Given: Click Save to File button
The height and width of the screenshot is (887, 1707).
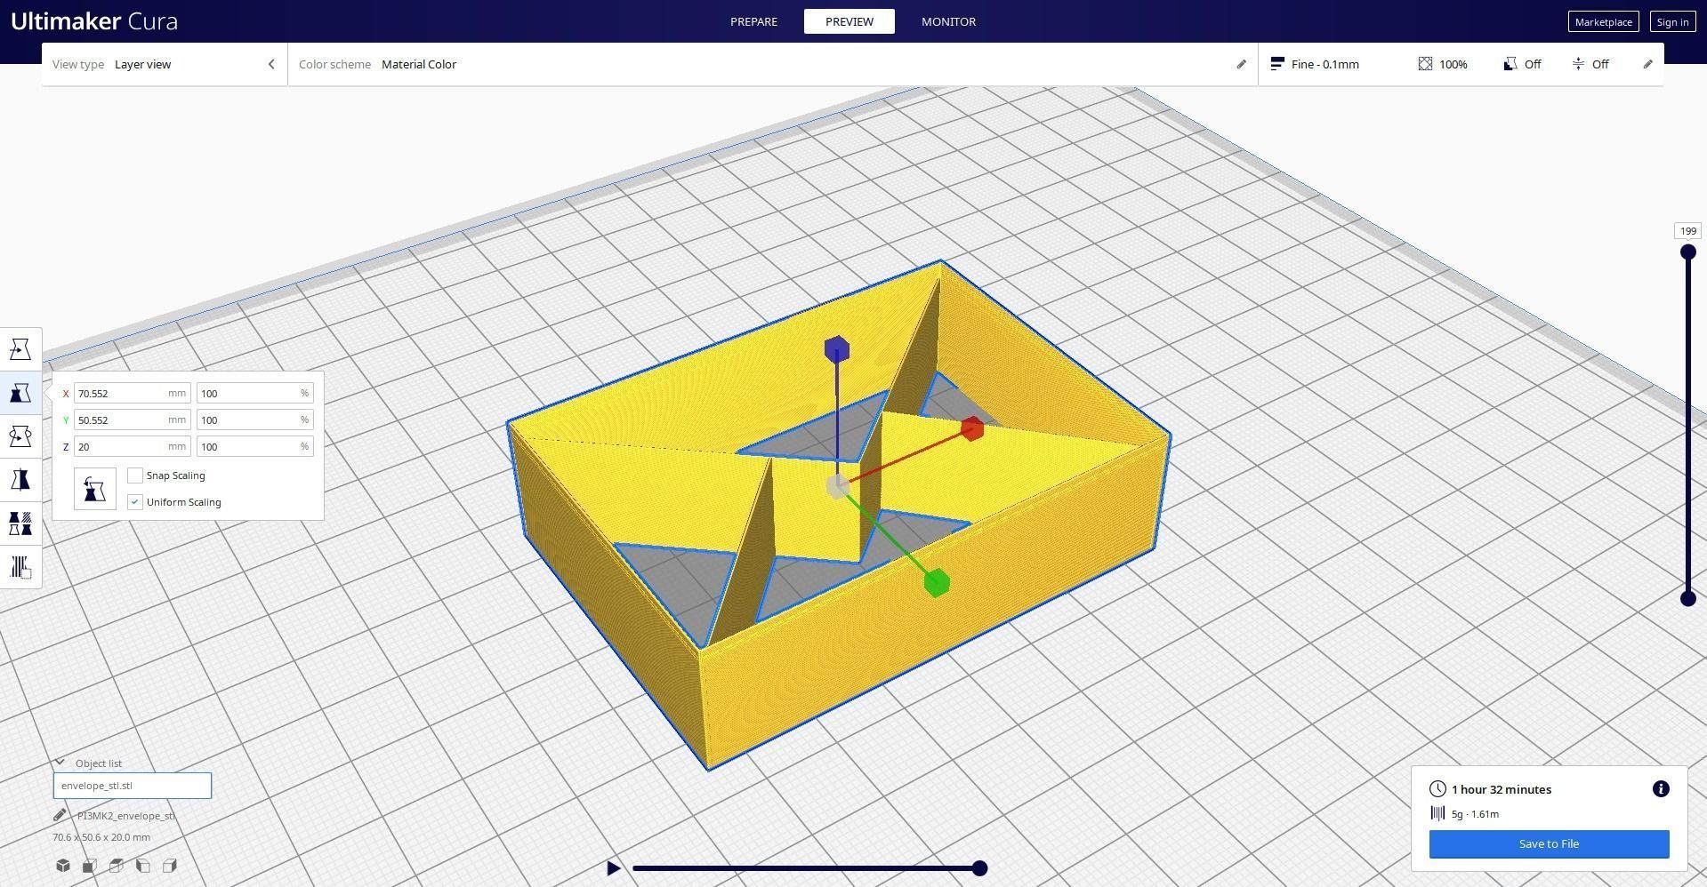Looking at the screenshot, I should 1549,844.
